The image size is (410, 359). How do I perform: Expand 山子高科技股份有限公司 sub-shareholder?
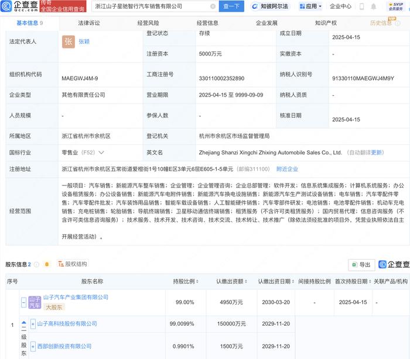click(33, 324)
